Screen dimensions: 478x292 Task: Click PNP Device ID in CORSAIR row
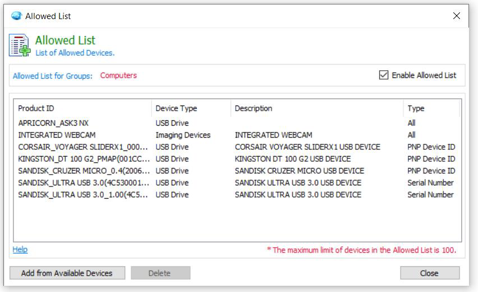pos(431,147)
